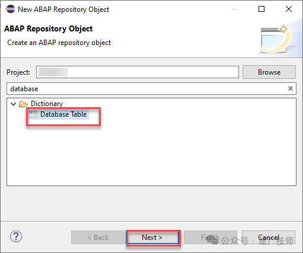Open the project Browse button
Image resolution: width=303 pixels, height=253 pixels.
[269, 72]
